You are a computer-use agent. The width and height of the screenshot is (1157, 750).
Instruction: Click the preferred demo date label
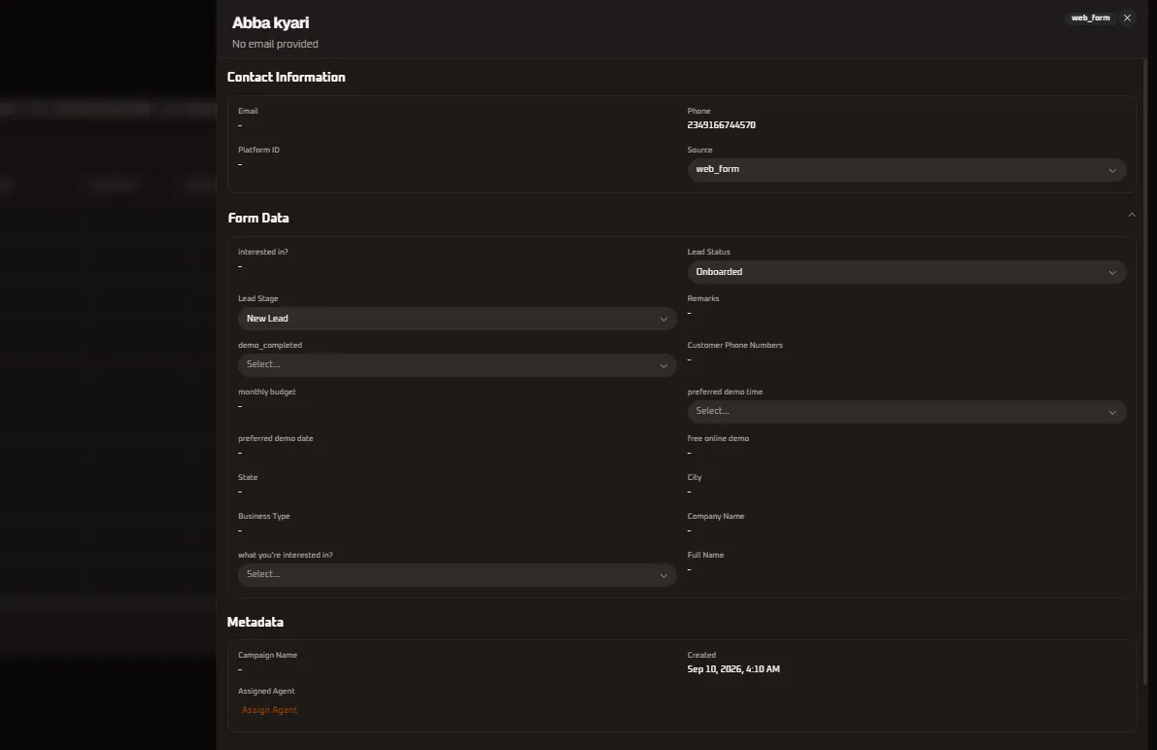point(275,438)
